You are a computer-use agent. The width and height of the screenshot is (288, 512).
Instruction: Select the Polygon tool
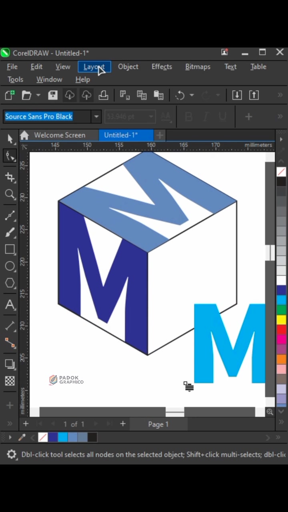click(x=10, y=283)
